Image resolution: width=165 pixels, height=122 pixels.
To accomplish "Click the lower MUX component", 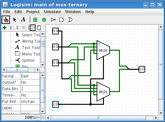I will click(103, 91).
